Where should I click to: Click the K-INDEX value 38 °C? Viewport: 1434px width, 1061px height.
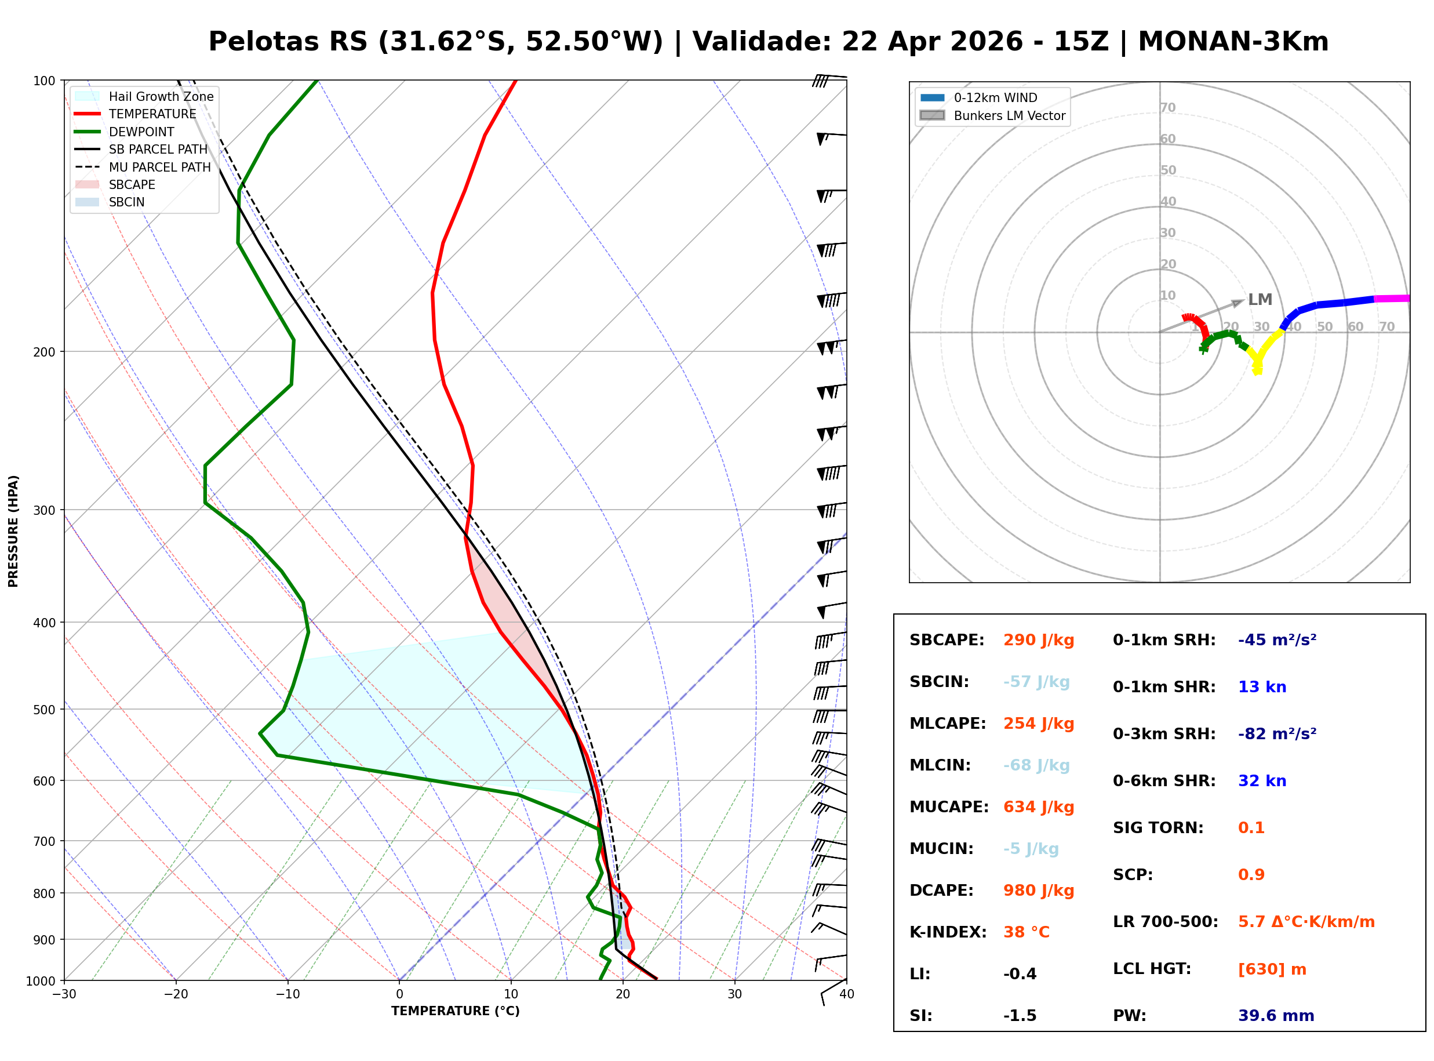coord(1027,932)
